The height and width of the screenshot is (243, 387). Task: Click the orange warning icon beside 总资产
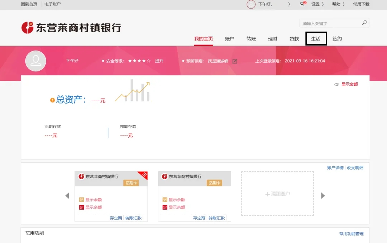[x=52, y=100]
